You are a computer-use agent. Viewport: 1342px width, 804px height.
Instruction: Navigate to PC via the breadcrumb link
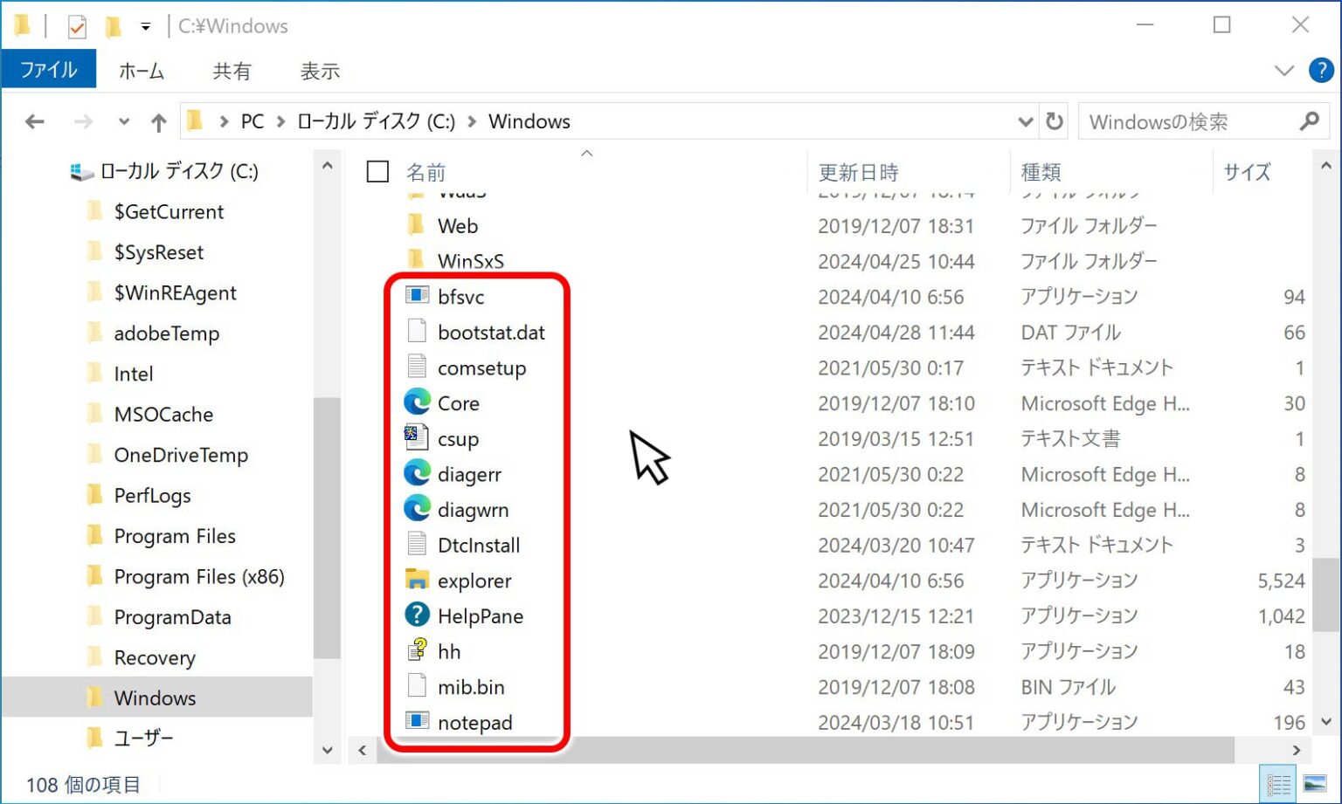(252, 121)
